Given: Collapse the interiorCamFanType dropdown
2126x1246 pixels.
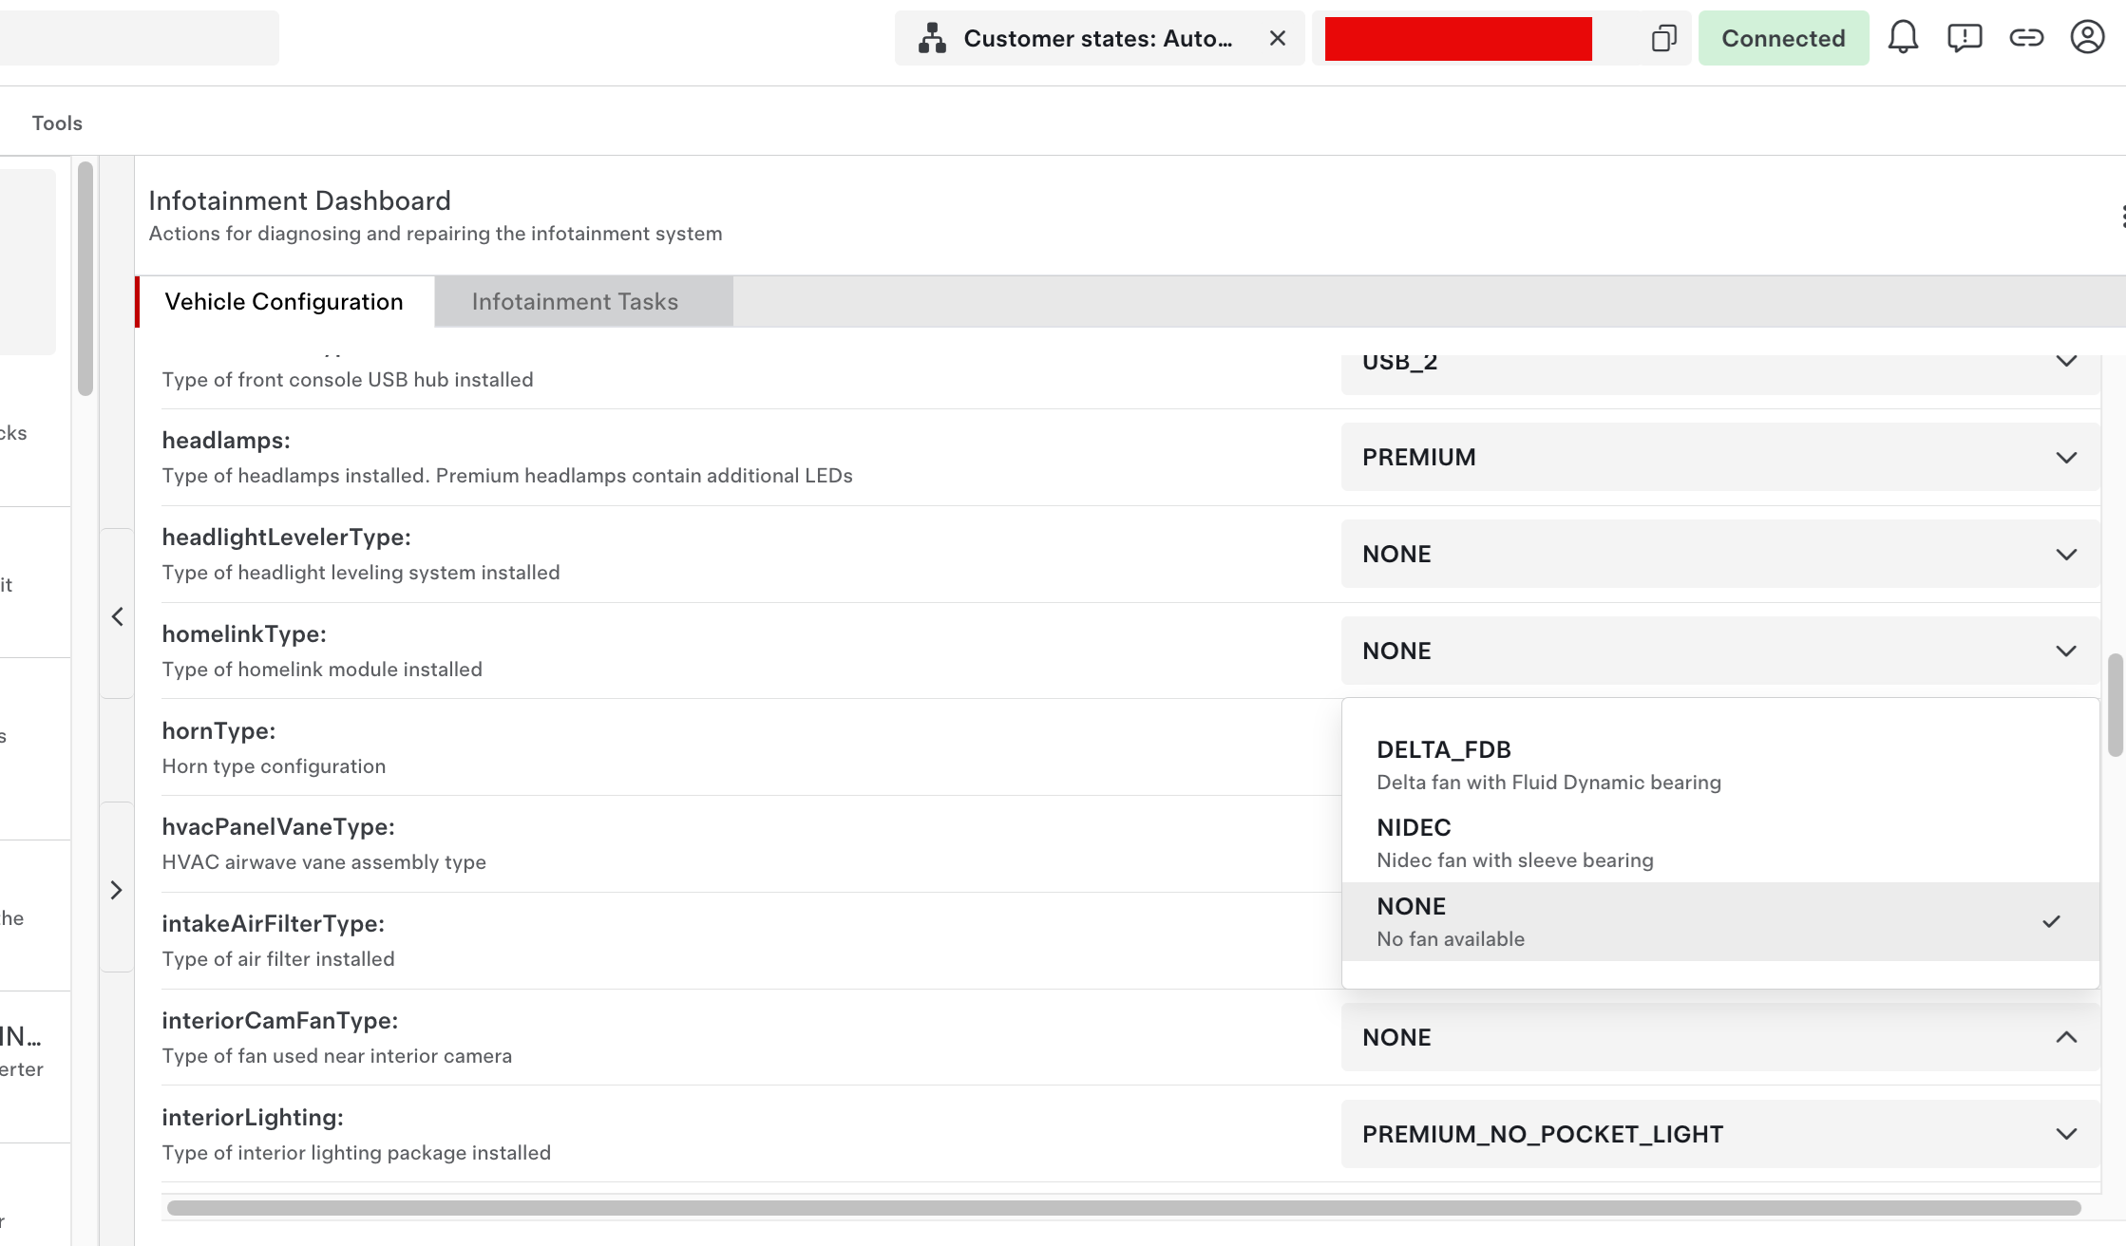Looking at the screenshot, I should coord(1719,1037).
